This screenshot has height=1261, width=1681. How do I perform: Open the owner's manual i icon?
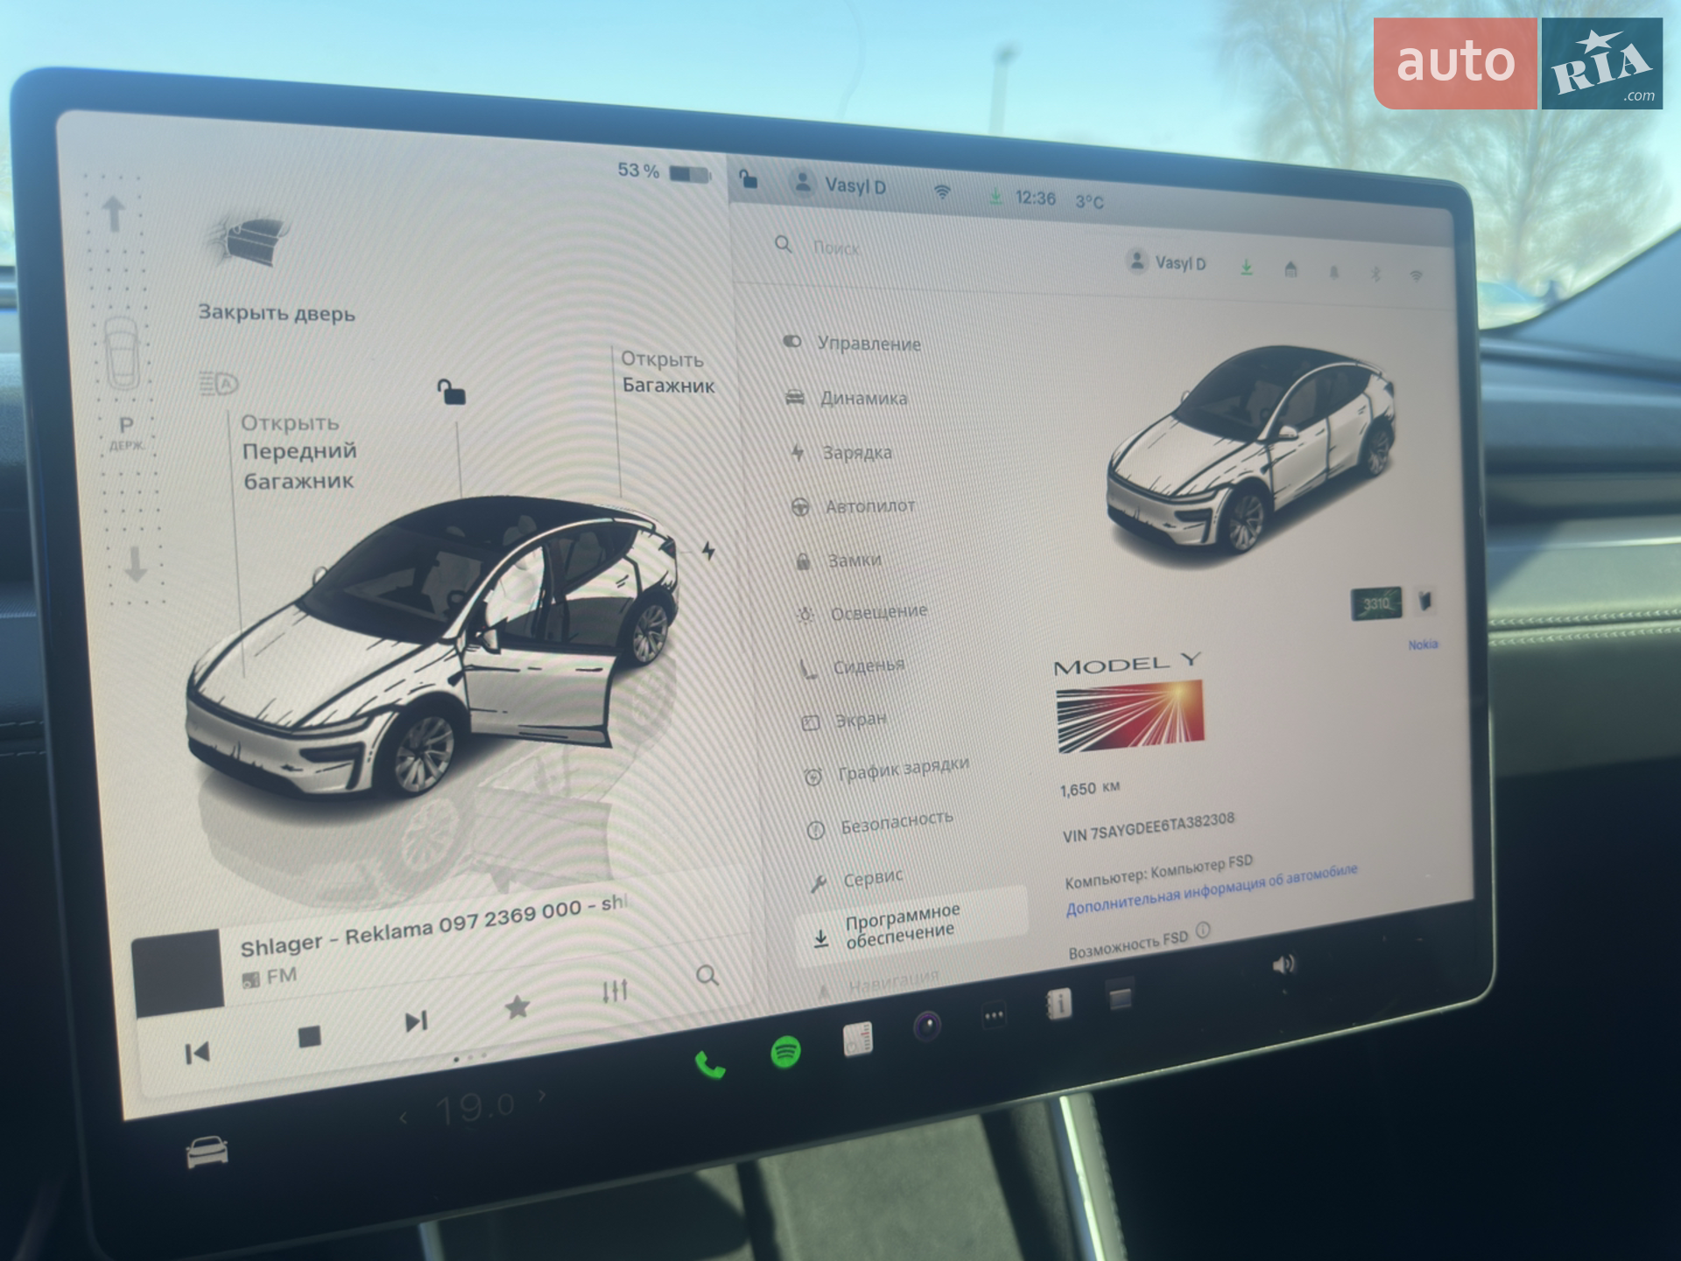(x=1059, y=1004)
